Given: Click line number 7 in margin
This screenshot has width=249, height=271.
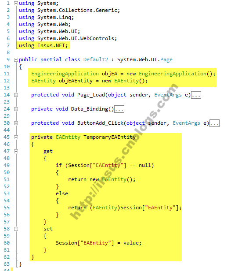Looking at the screenshot, I should pyautogui.click(x=8, y=45).
